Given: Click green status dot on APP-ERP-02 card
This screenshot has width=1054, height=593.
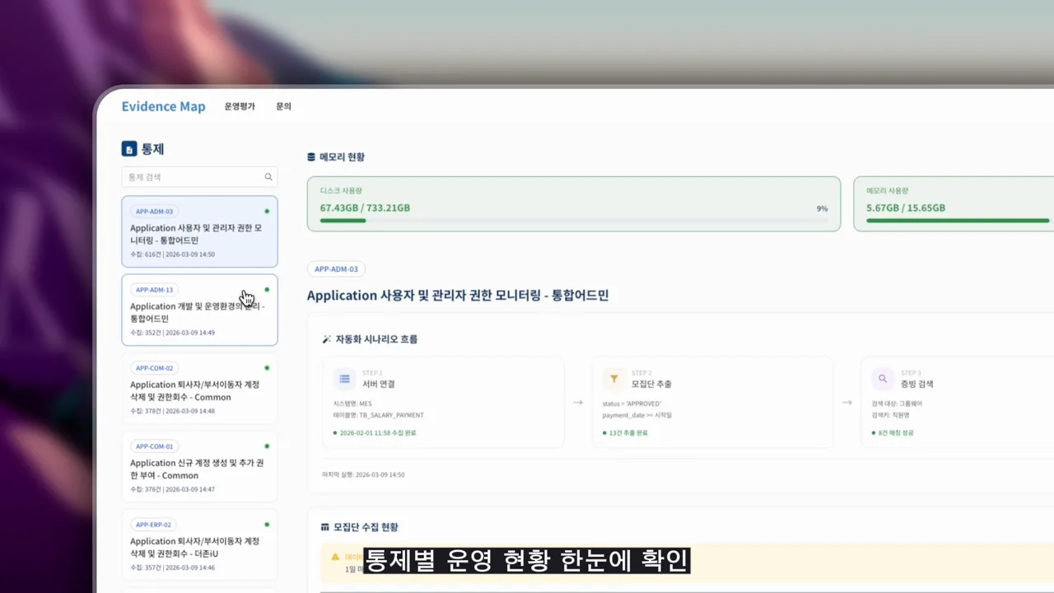Looking at the screenshot, I should click(267, 524).
